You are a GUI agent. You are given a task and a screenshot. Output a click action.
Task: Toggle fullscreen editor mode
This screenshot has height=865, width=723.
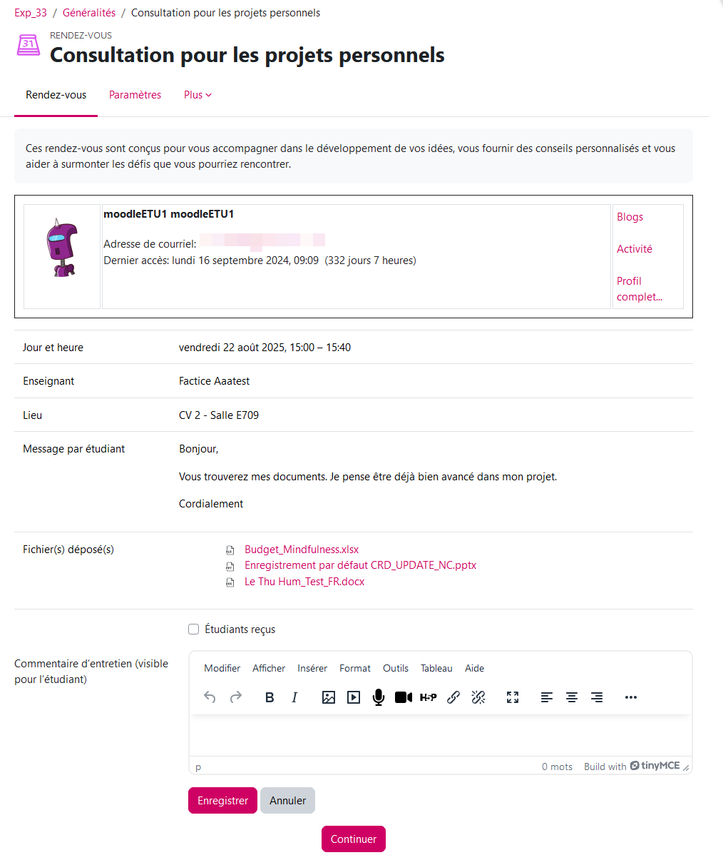pyautogui.click(x=513, y=697)
